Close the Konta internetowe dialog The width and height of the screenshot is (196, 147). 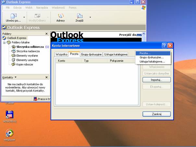pyautogui.click(x=170, y=45)
